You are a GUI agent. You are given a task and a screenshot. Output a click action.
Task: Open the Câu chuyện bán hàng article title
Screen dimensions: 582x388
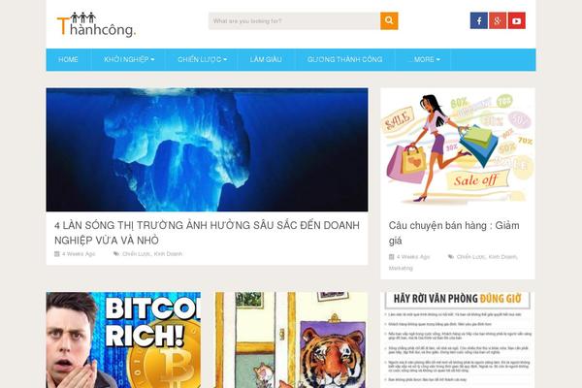pos(454,233)
